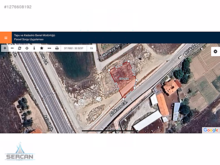Activate the locate crosshair tool

tap(27, 48)
